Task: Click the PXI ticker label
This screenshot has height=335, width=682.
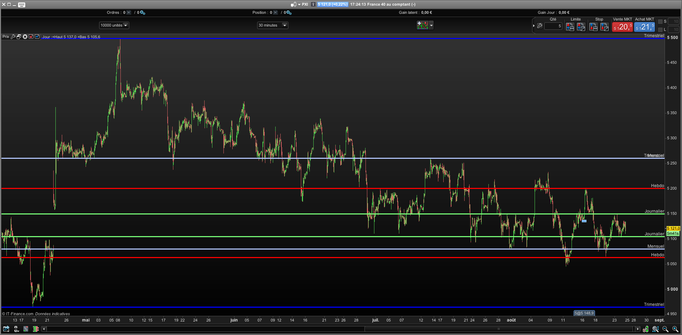Action: click(305, 4)
